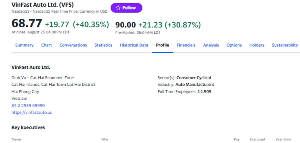Viewport: 300px width, 143px height.
Task: View the Statistics tab
Action: tap(103, 45)
